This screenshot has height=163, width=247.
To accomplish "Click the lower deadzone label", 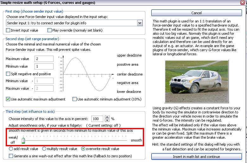I will pos(129,92).
